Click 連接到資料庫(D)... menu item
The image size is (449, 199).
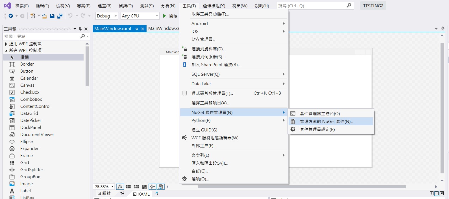coord(234,49)
